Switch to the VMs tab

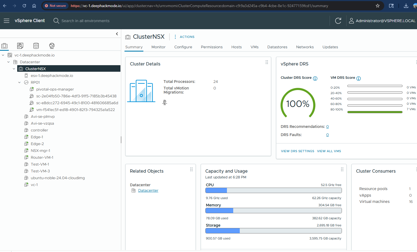255,47
